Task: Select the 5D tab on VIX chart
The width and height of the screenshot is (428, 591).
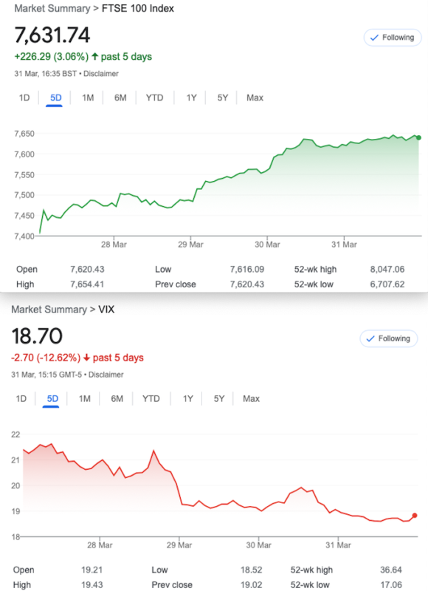Action: (x=52, y=399)
